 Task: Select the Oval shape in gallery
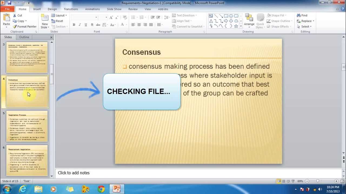tap(231, 16)
